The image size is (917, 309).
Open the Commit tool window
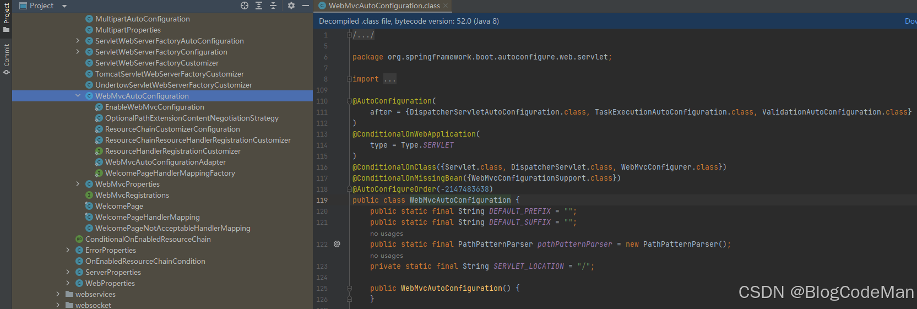click(x=6, y=59)
